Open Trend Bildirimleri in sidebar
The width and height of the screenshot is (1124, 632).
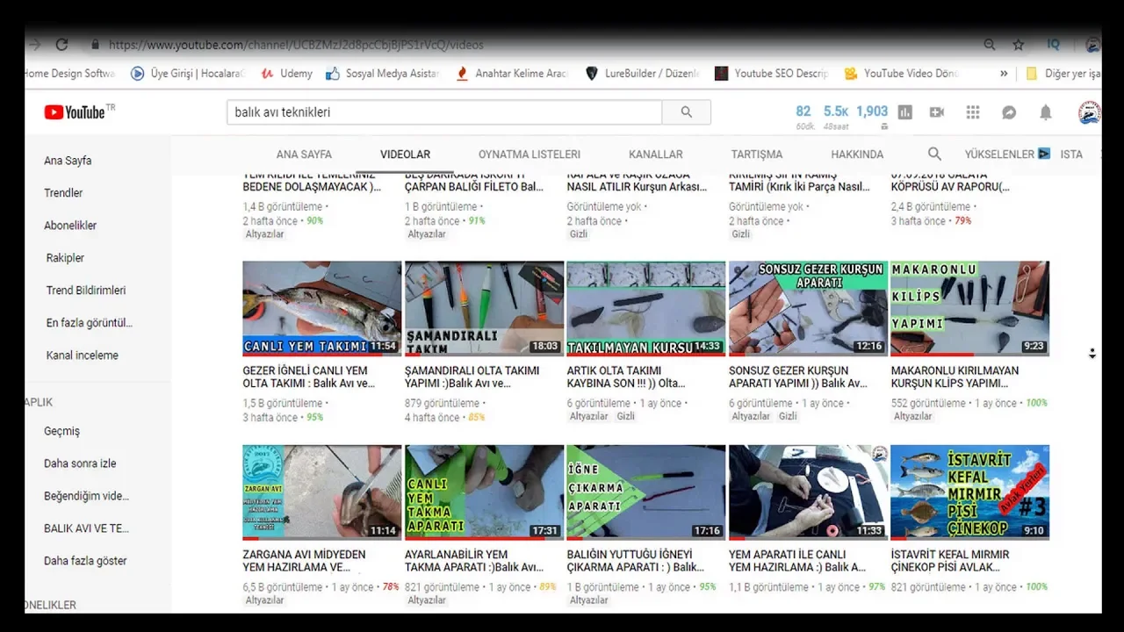[86, 291]
